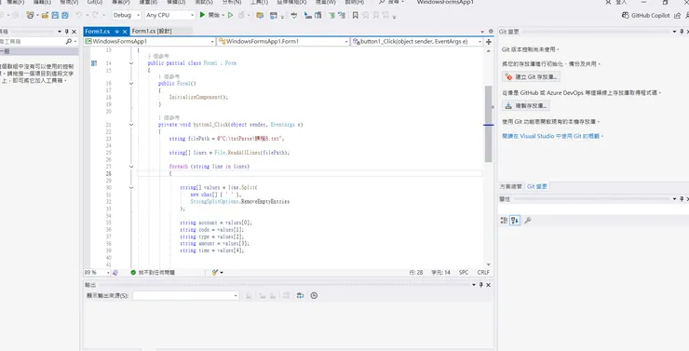
Task: Click the comment selection toolbar icon
Action: (x=331, y=15)
